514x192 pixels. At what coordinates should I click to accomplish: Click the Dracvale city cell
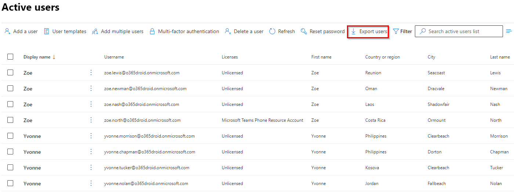click(436, 89)
